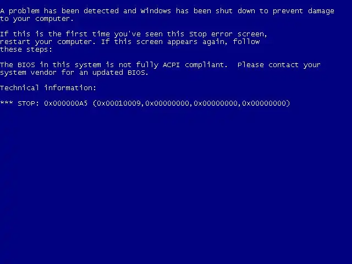The image size is (352, 264).
Task: Click the stop code 0x000000A5
Action: (x=65, y=103)
